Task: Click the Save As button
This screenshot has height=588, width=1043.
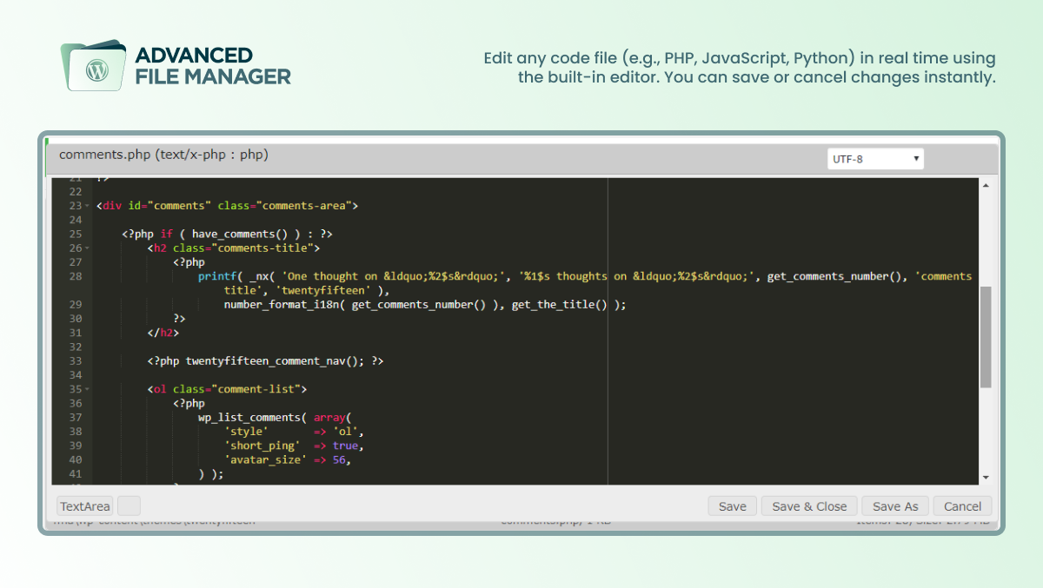Action: [895, 506]
